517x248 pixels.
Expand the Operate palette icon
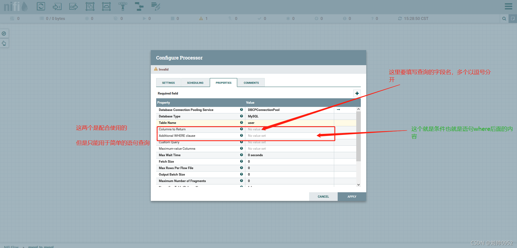4,43
